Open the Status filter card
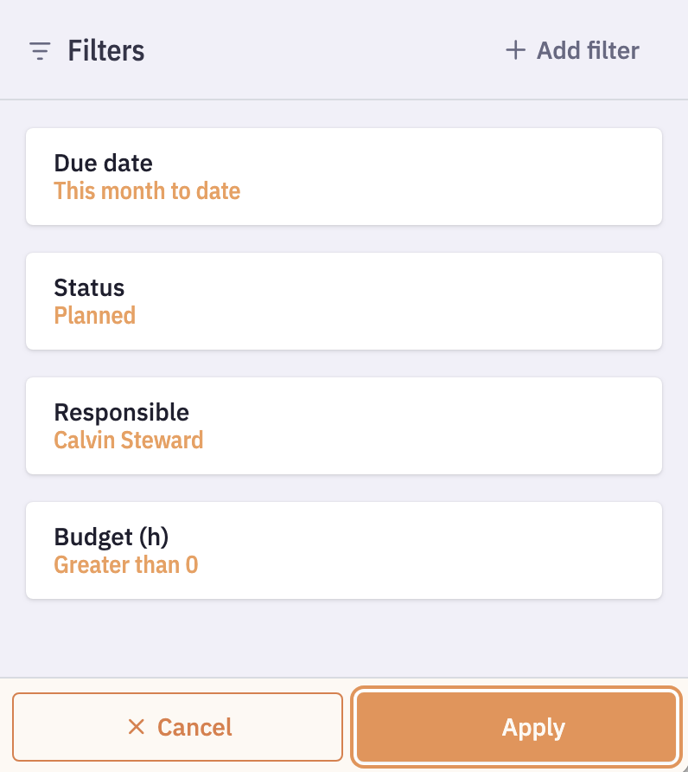The width and height of the screenshot is (688, 772). coord(344,301)
